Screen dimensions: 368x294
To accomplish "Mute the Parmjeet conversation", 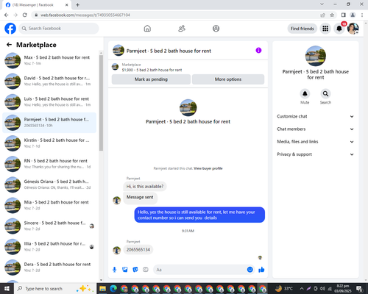I will click(305, 94).
